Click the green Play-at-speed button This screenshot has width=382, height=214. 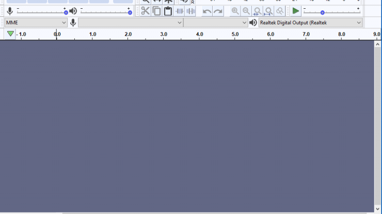(295, 11)
